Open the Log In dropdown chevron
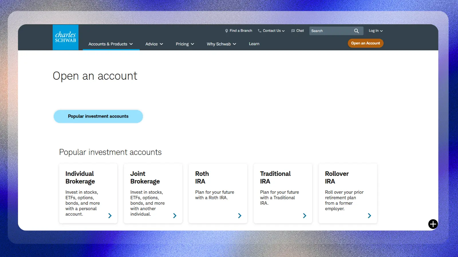Image resolution: width=458 pixels, height=257 pixels. pos(381,31)
